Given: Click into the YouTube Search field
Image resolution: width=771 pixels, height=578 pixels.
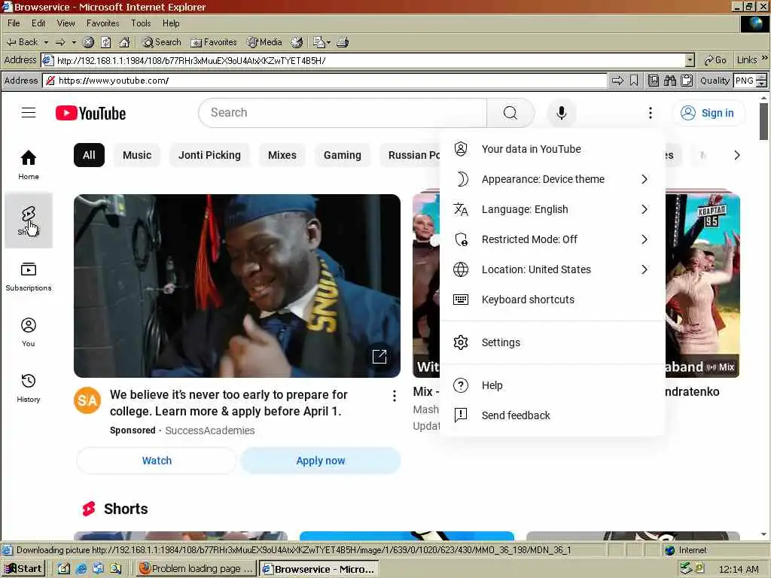Looking at the screenshot, I should pos(343,113).
